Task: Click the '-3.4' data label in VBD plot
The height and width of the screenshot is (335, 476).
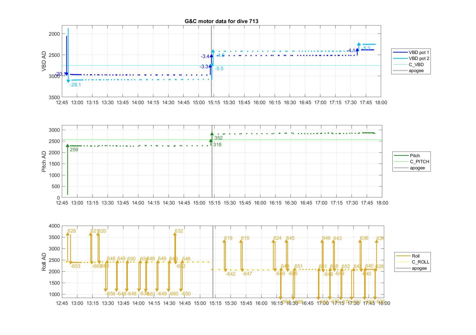Action: pos(205,56)
